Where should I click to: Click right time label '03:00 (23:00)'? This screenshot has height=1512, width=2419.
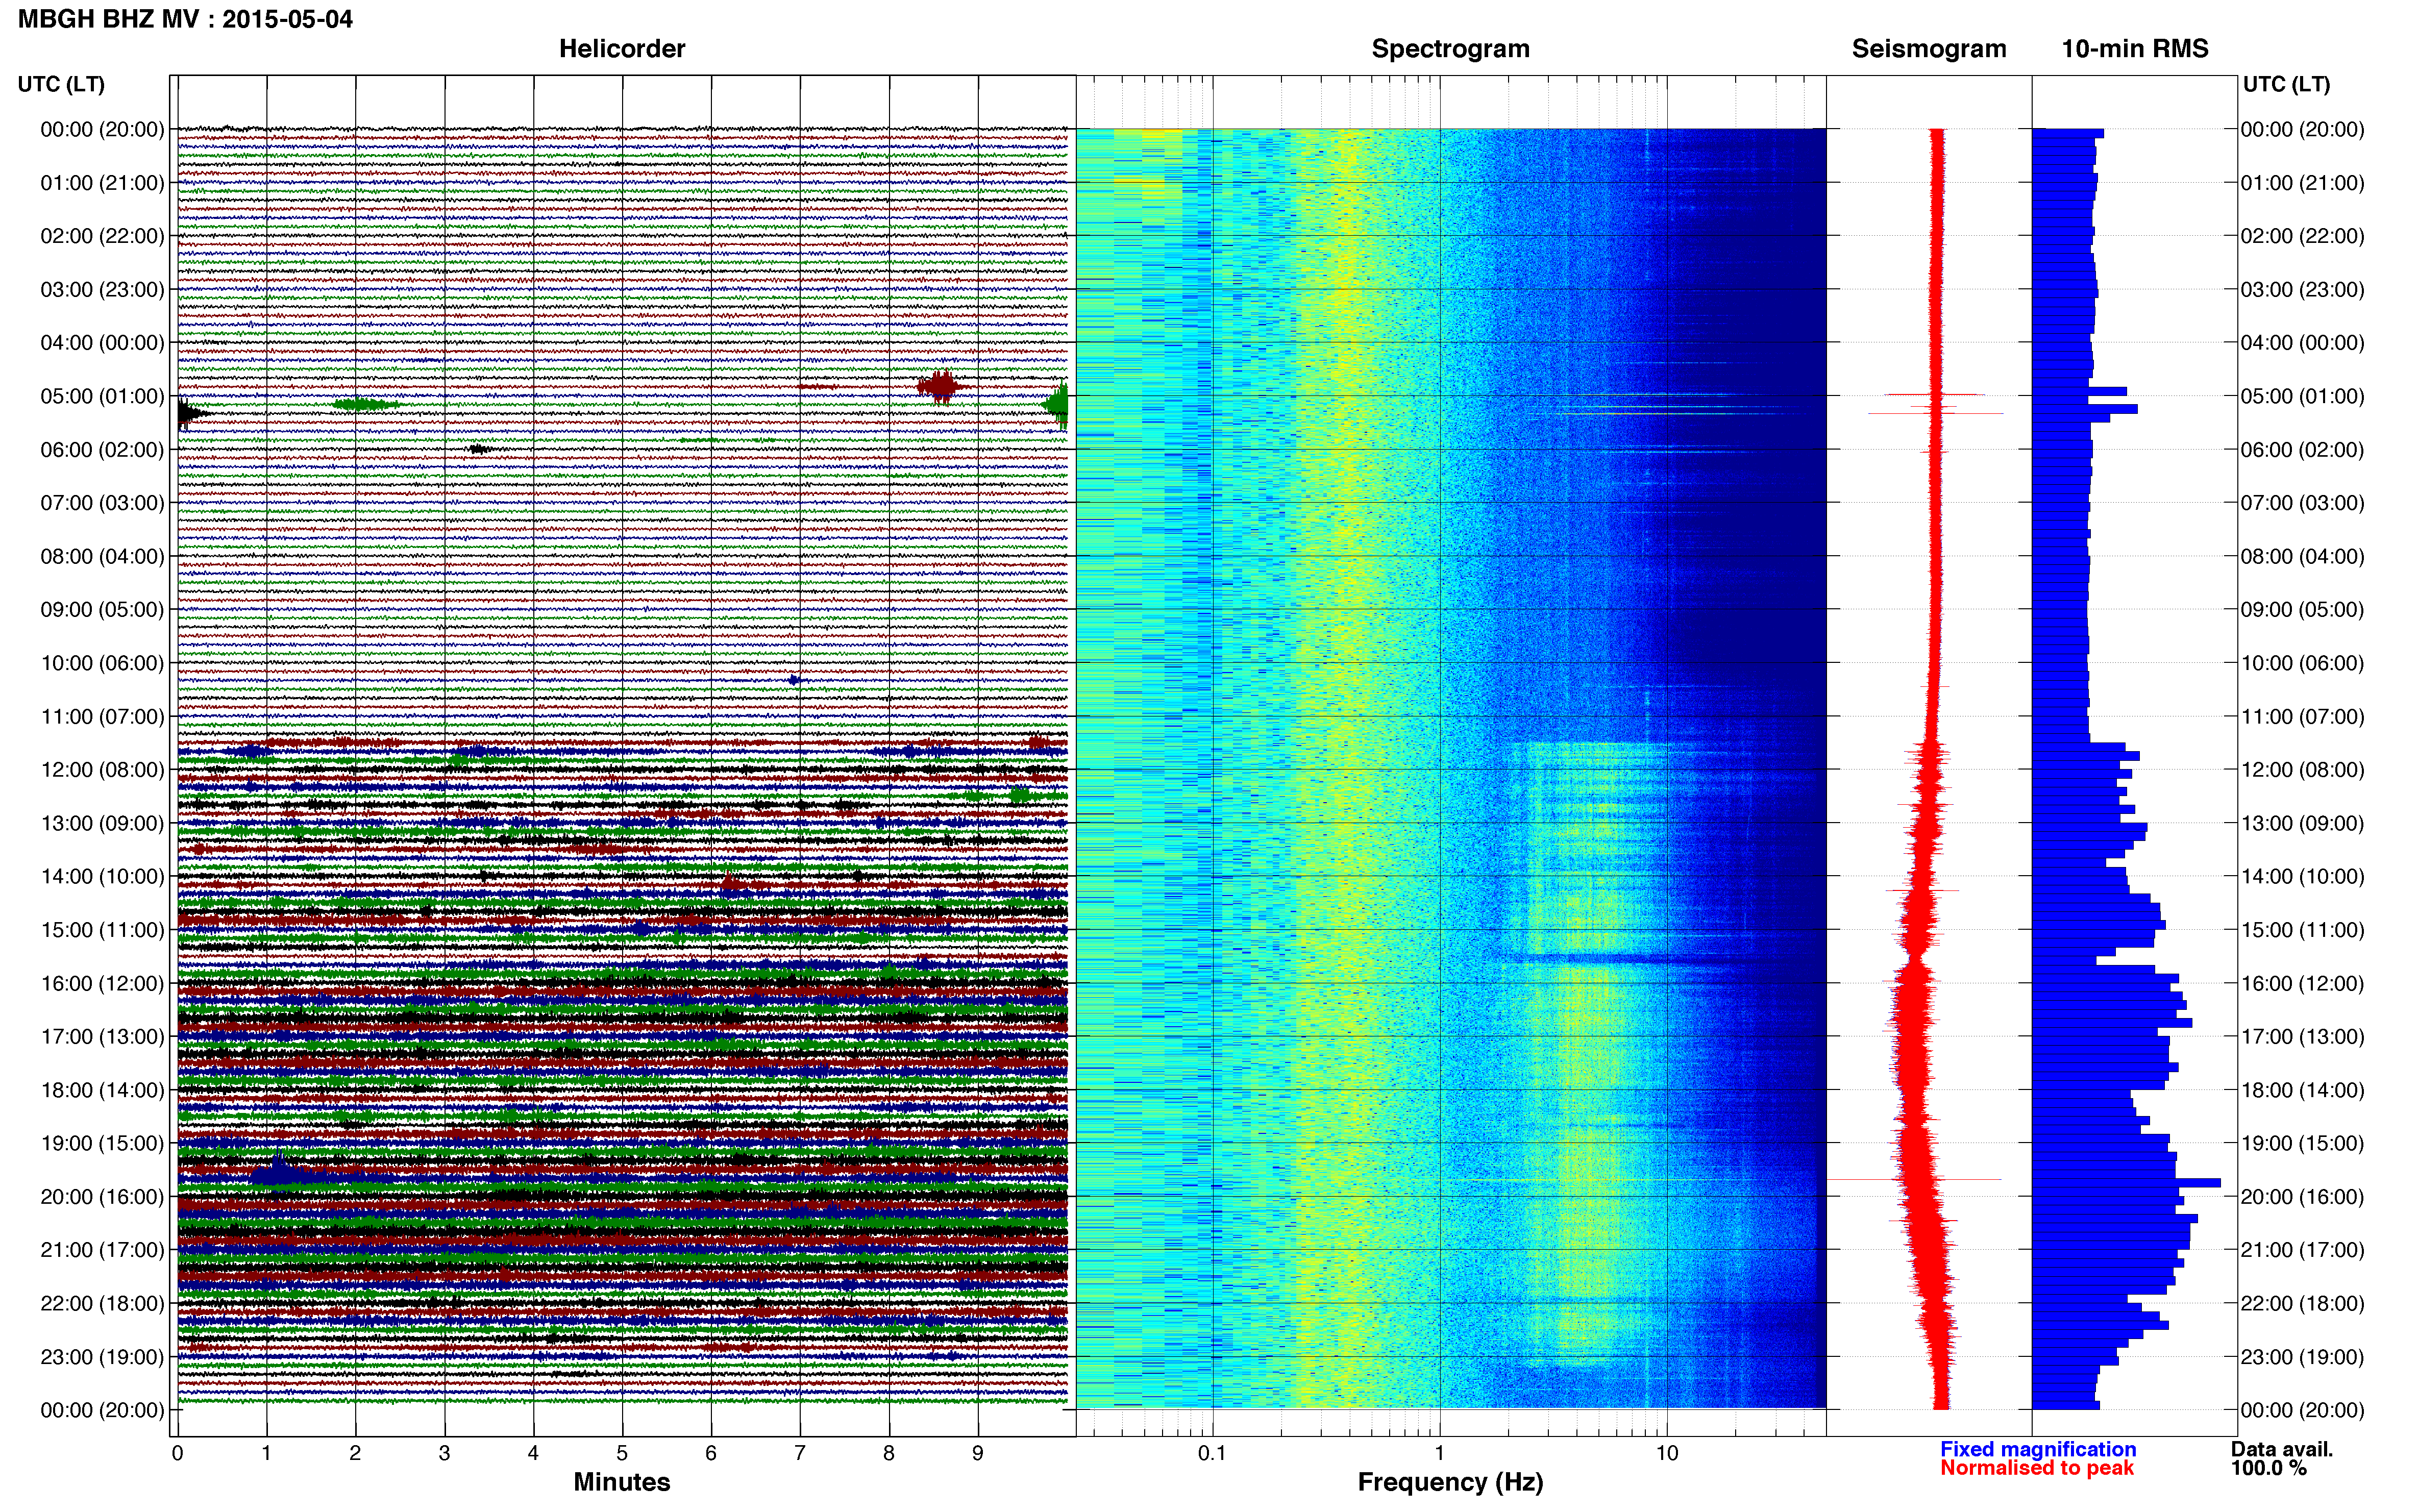tap(2302, 290)
